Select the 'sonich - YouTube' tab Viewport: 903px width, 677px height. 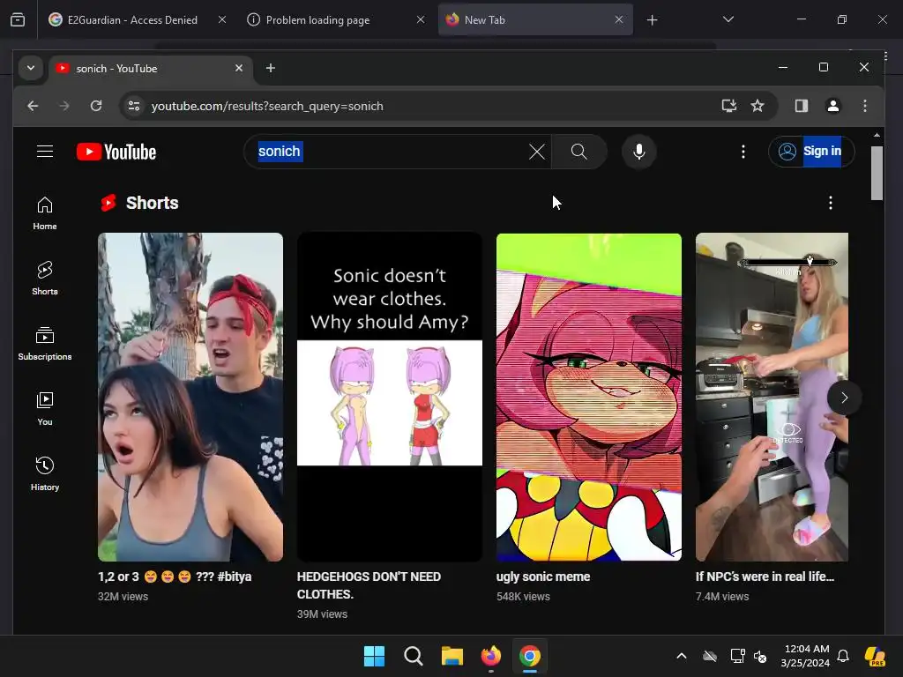(x=151, y=69)
